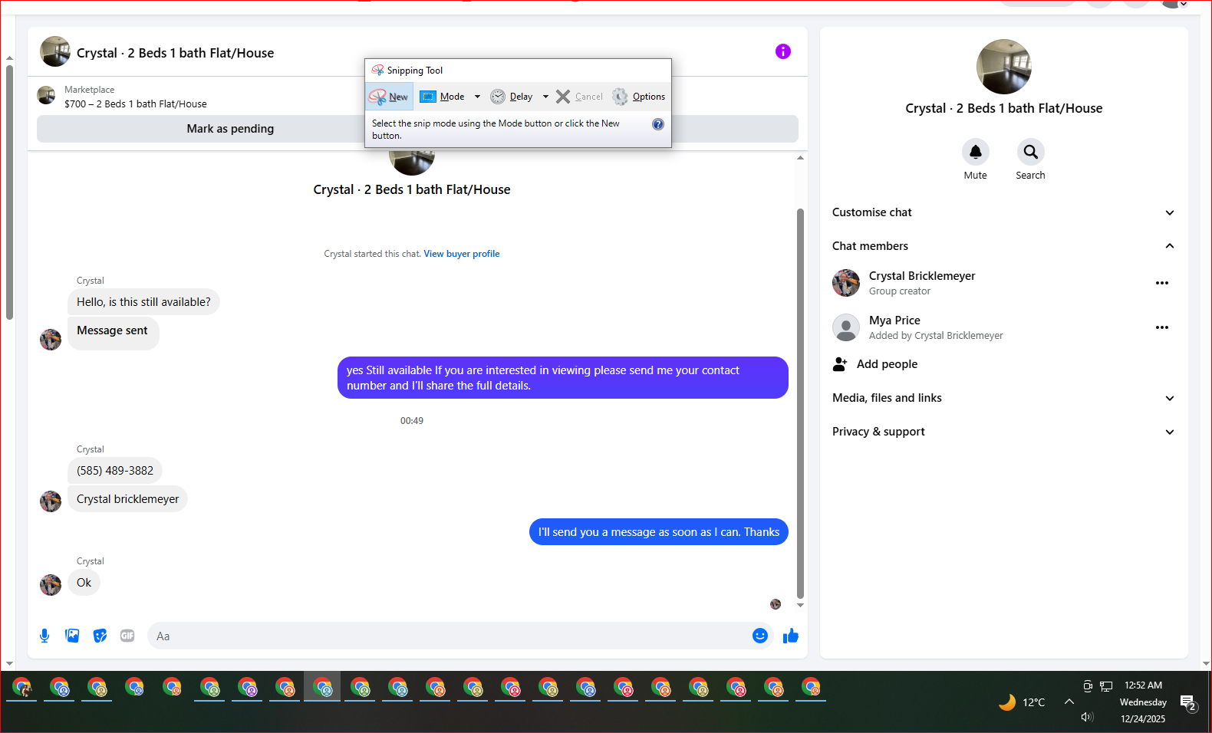
Task: Click the Snipping Tool help icon
Action: coord(658,124)
